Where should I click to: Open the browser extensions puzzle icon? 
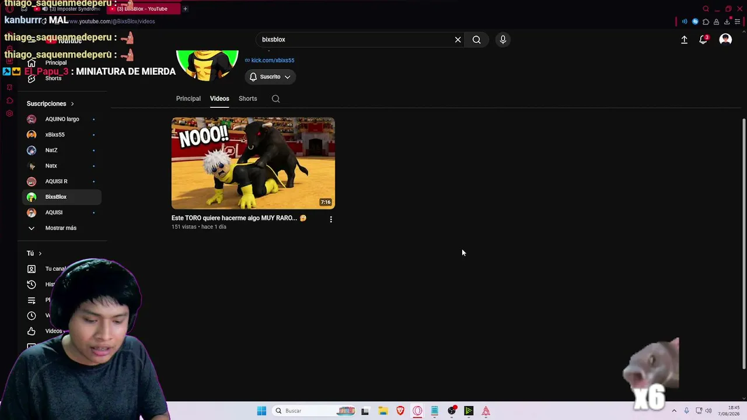(706, 22)
